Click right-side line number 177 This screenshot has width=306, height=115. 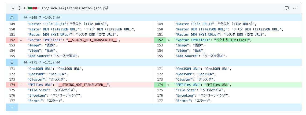(160, 101)
